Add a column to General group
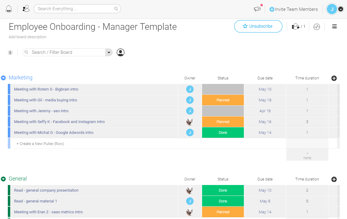Image resolution: width=347 pixels, height=219 pixels. tap(334, 179)
